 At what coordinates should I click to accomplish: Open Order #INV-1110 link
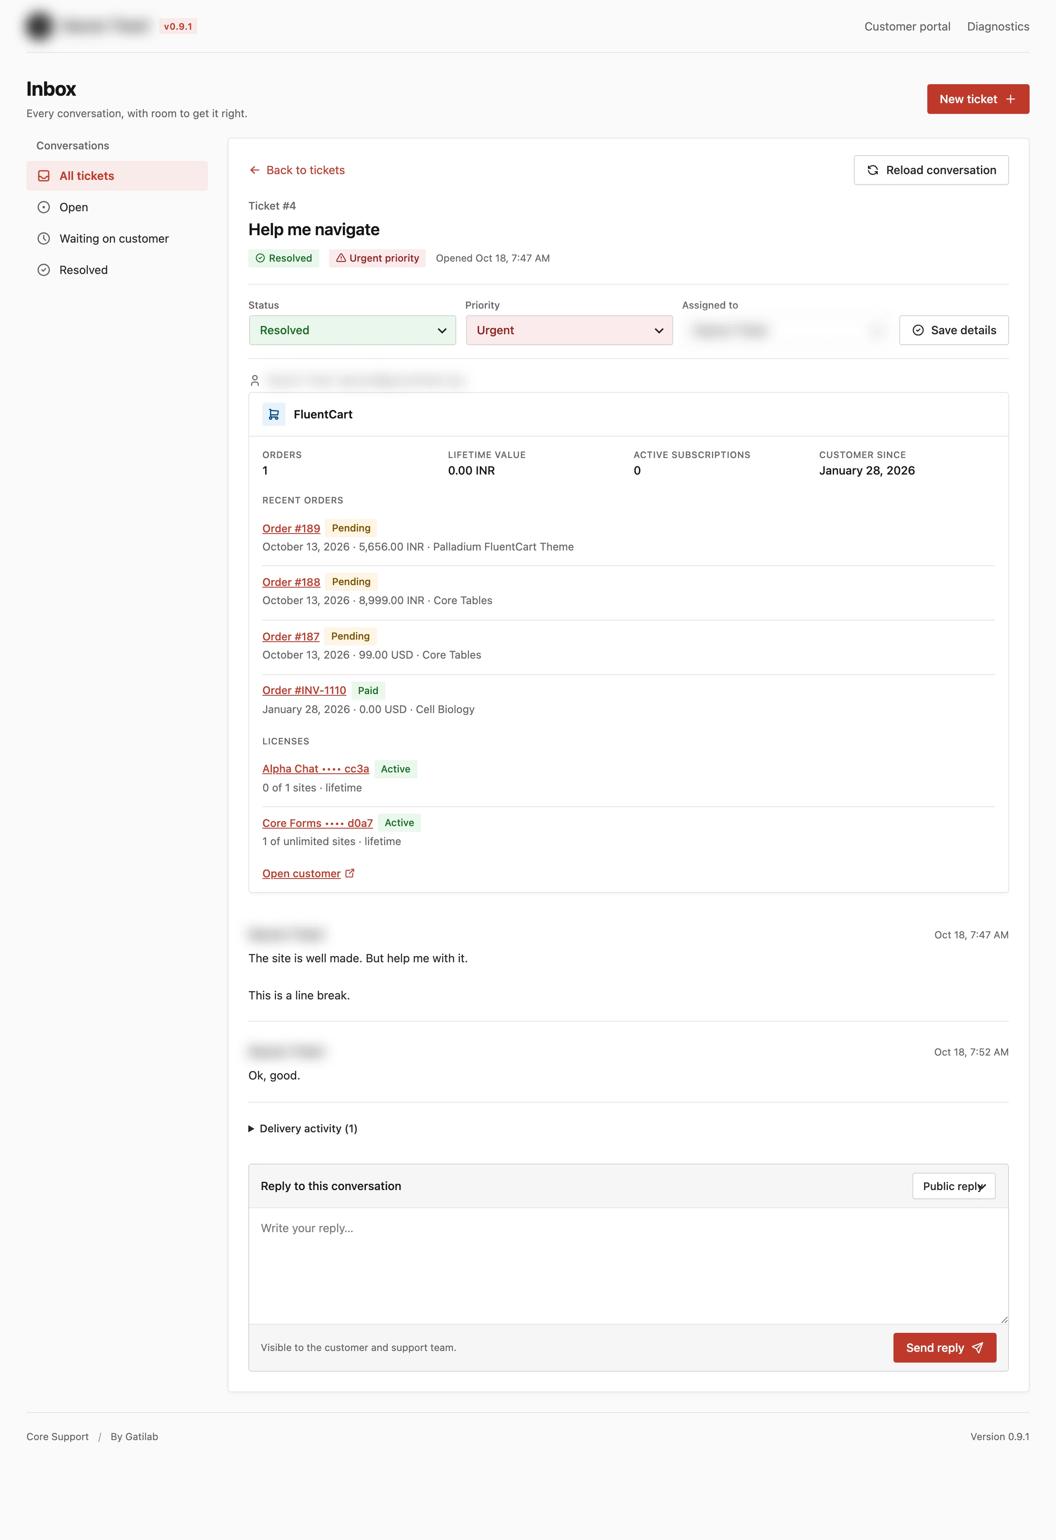coord(304,690)
